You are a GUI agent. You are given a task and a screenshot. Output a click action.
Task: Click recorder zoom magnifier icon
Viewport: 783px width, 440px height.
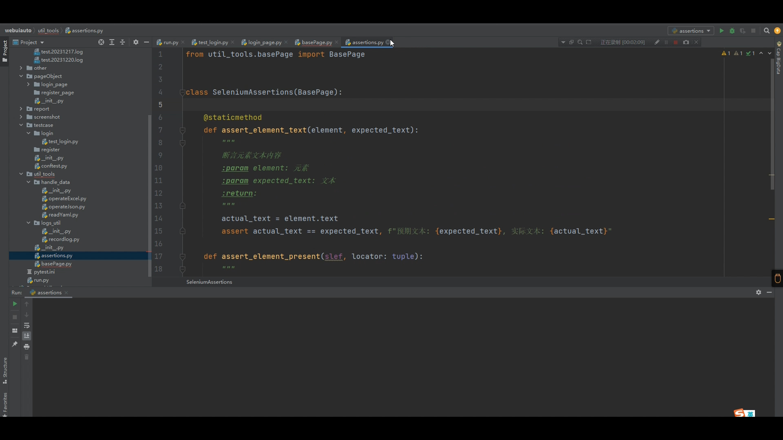[580, 42]
